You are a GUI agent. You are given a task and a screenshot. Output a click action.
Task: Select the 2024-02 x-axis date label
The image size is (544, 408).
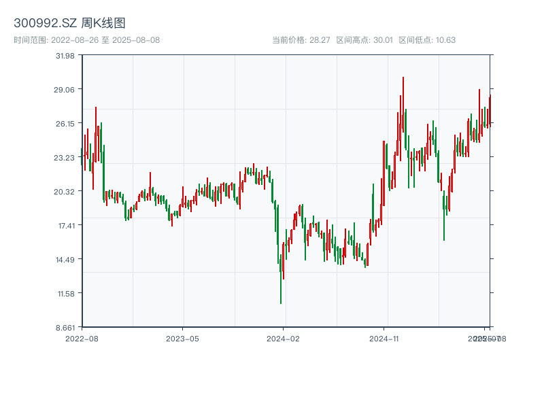coord(284,337)
